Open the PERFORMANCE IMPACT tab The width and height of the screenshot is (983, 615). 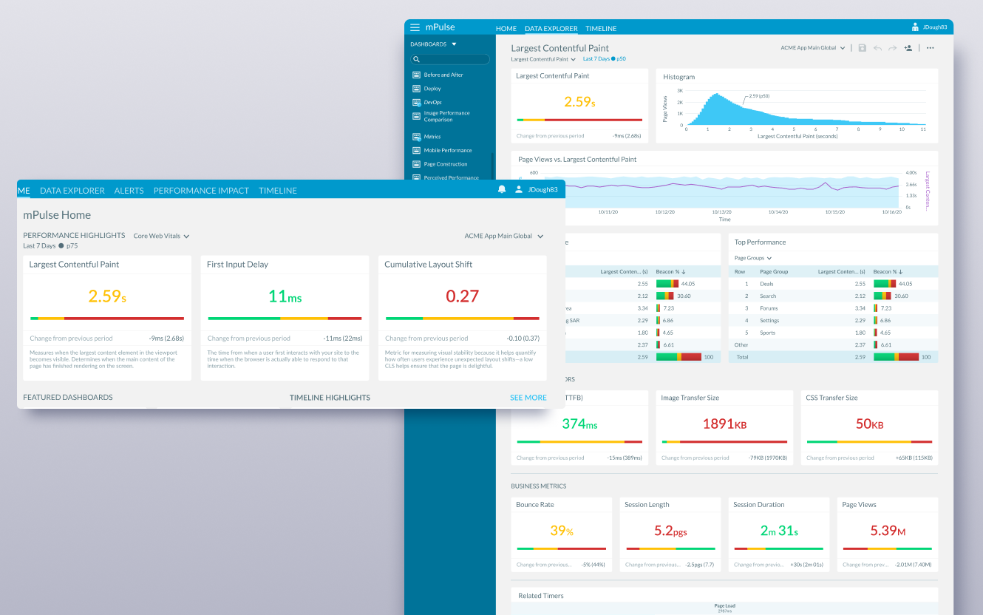click(x=201, y=191)
